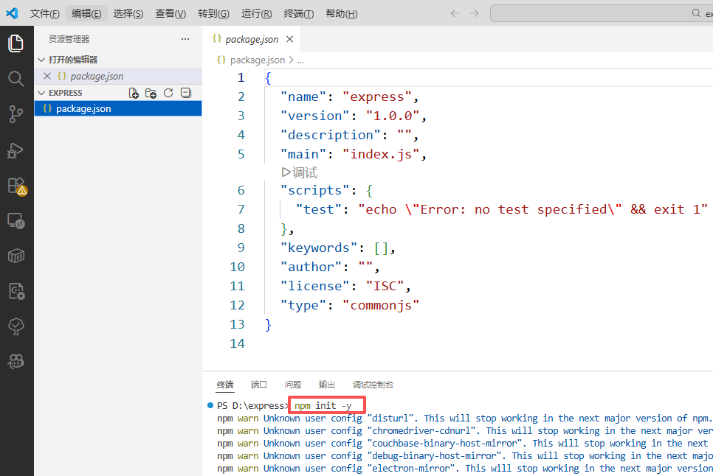Refresh the explorer file list

168,93
